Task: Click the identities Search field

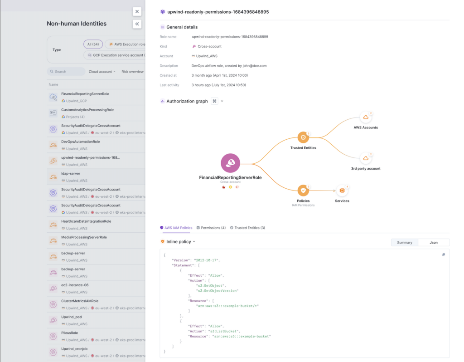Action: [x=66, y=71]
